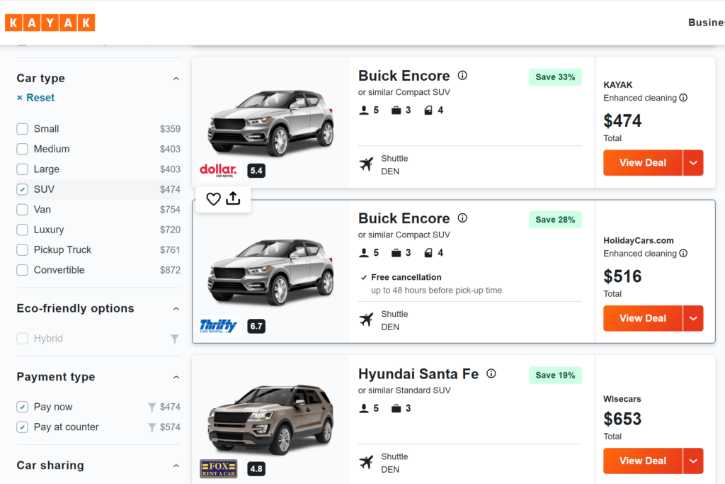
Task: Enable the Small car type filter
Action: pos(22,129)
